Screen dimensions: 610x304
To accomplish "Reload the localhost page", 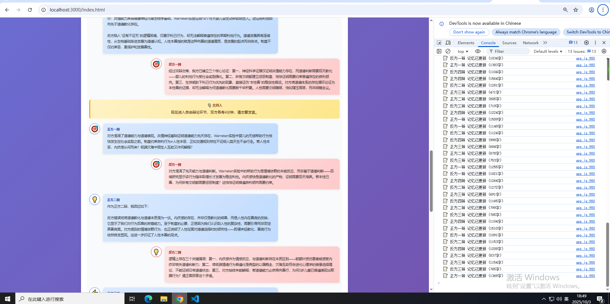I will (30, 10).
